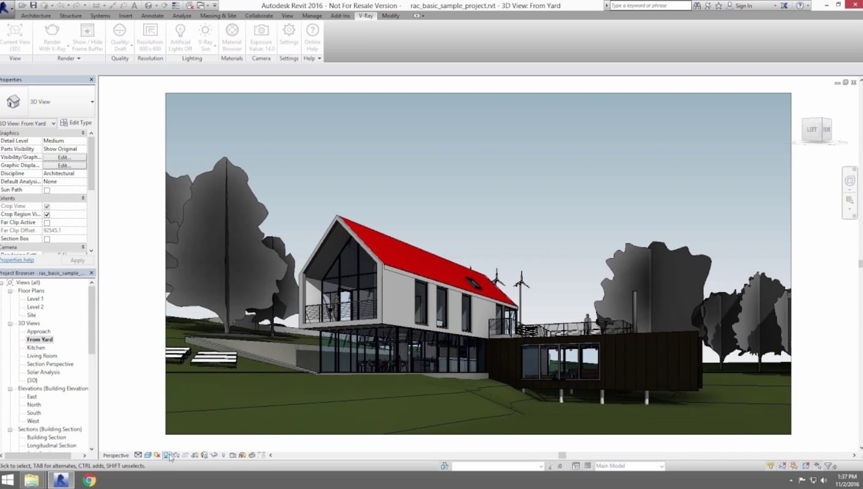Toggle Artificial Lights Off bulb icon
863x489 pixels.
(181, 30)
